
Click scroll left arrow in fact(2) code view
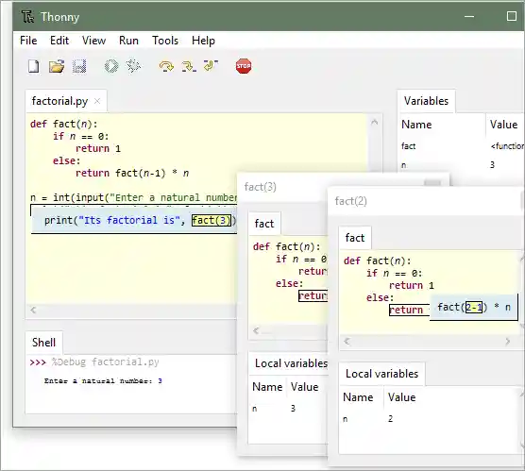(x=347, y=341)
